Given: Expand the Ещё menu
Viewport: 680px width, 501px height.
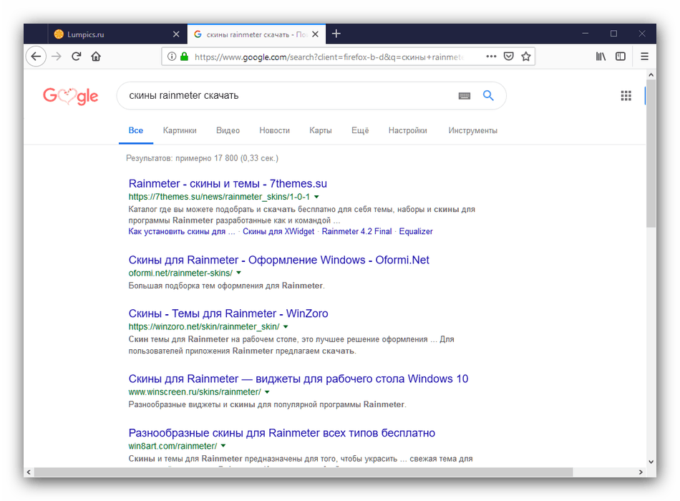Looking at the screenshot, I should (360, 130).
